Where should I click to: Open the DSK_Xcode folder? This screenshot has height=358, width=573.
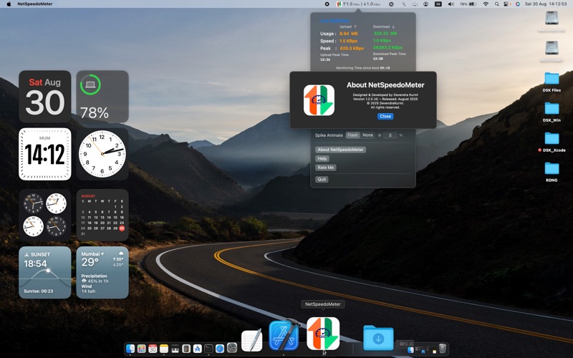(x=552, y=142)
